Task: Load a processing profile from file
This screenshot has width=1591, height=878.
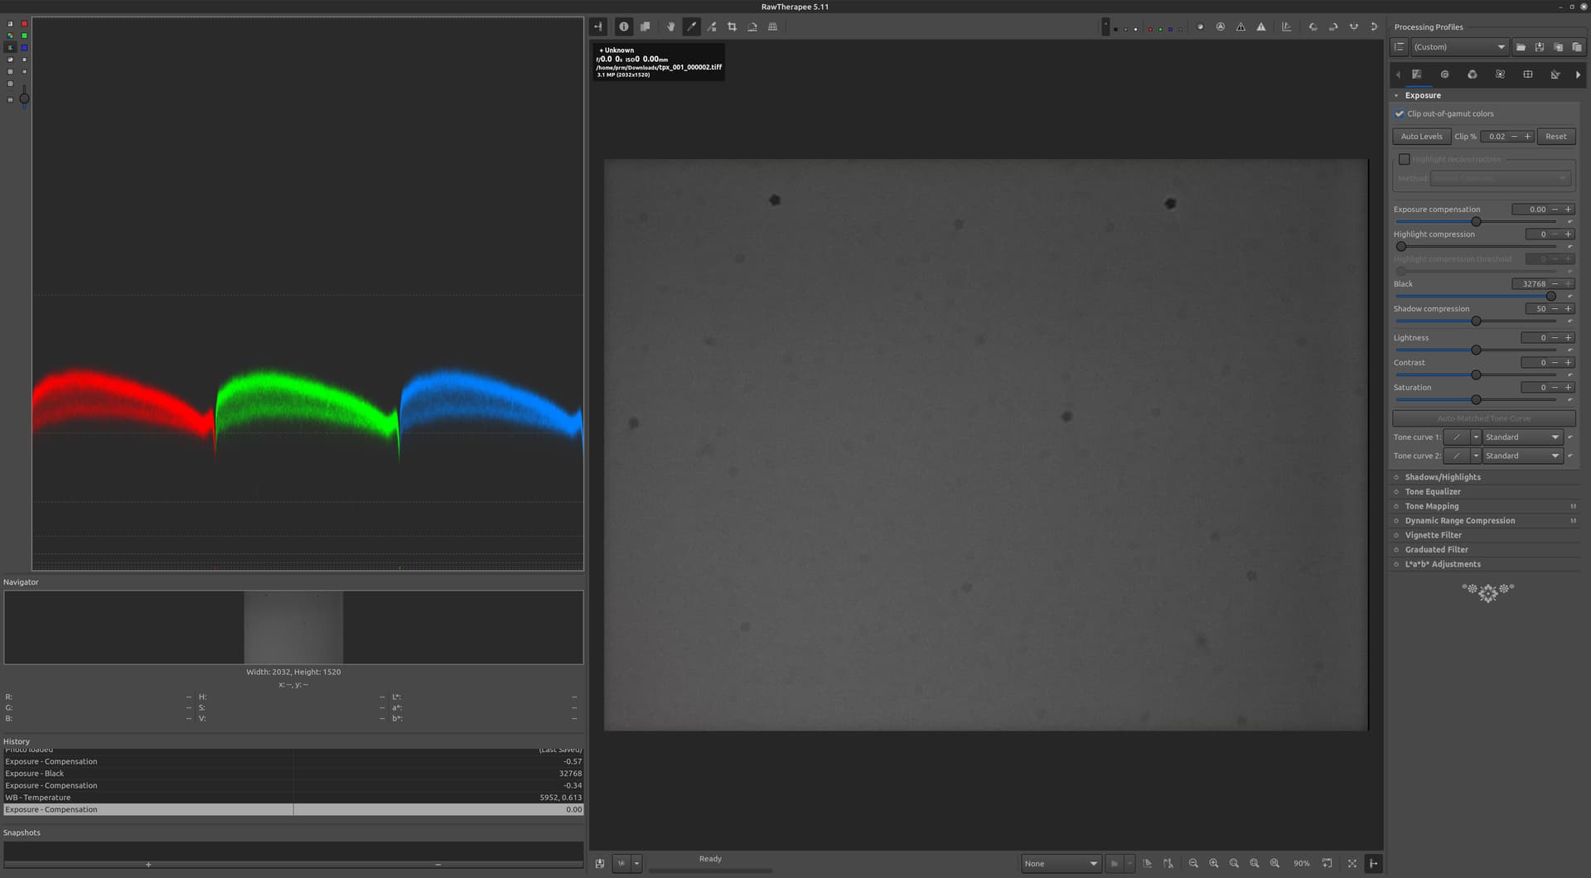Action: pyautogui.click(x=1521, y=47)
